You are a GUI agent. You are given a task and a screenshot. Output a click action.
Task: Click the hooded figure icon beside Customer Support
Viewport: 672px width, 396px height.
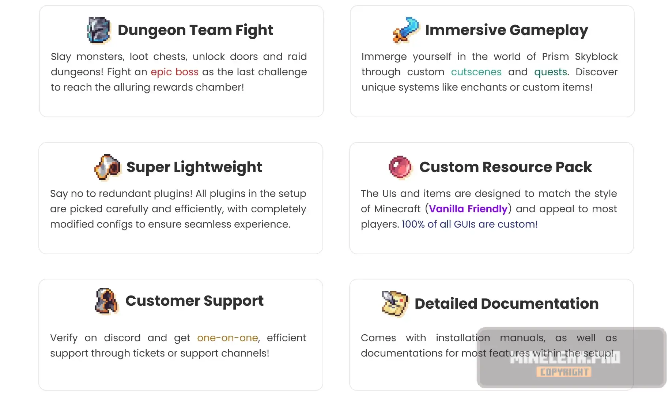click(x=107, y=301)
